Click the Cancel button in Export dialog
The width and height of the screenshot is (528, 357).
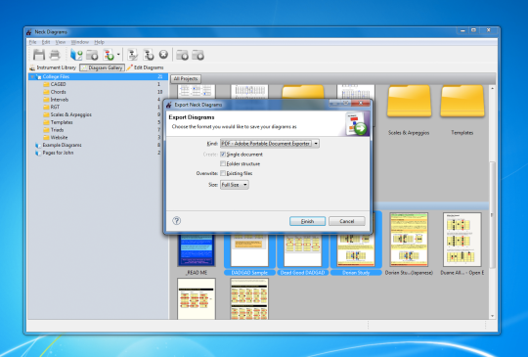coord(347,221)
